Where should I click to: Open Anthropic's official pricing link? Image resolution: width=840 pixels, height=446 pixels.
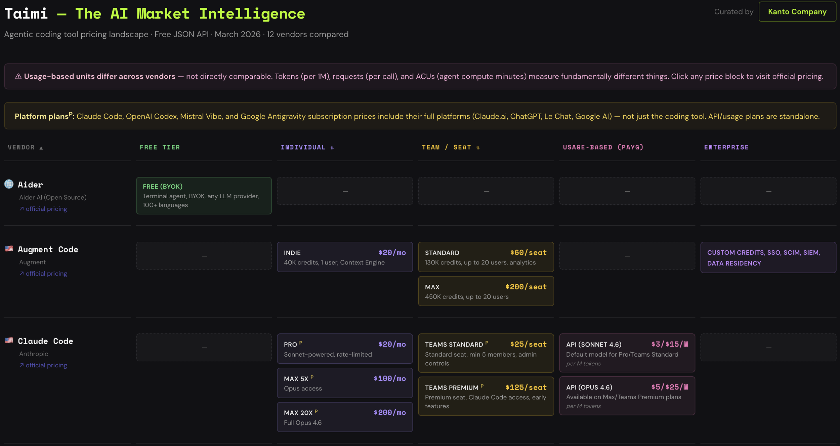46,365
